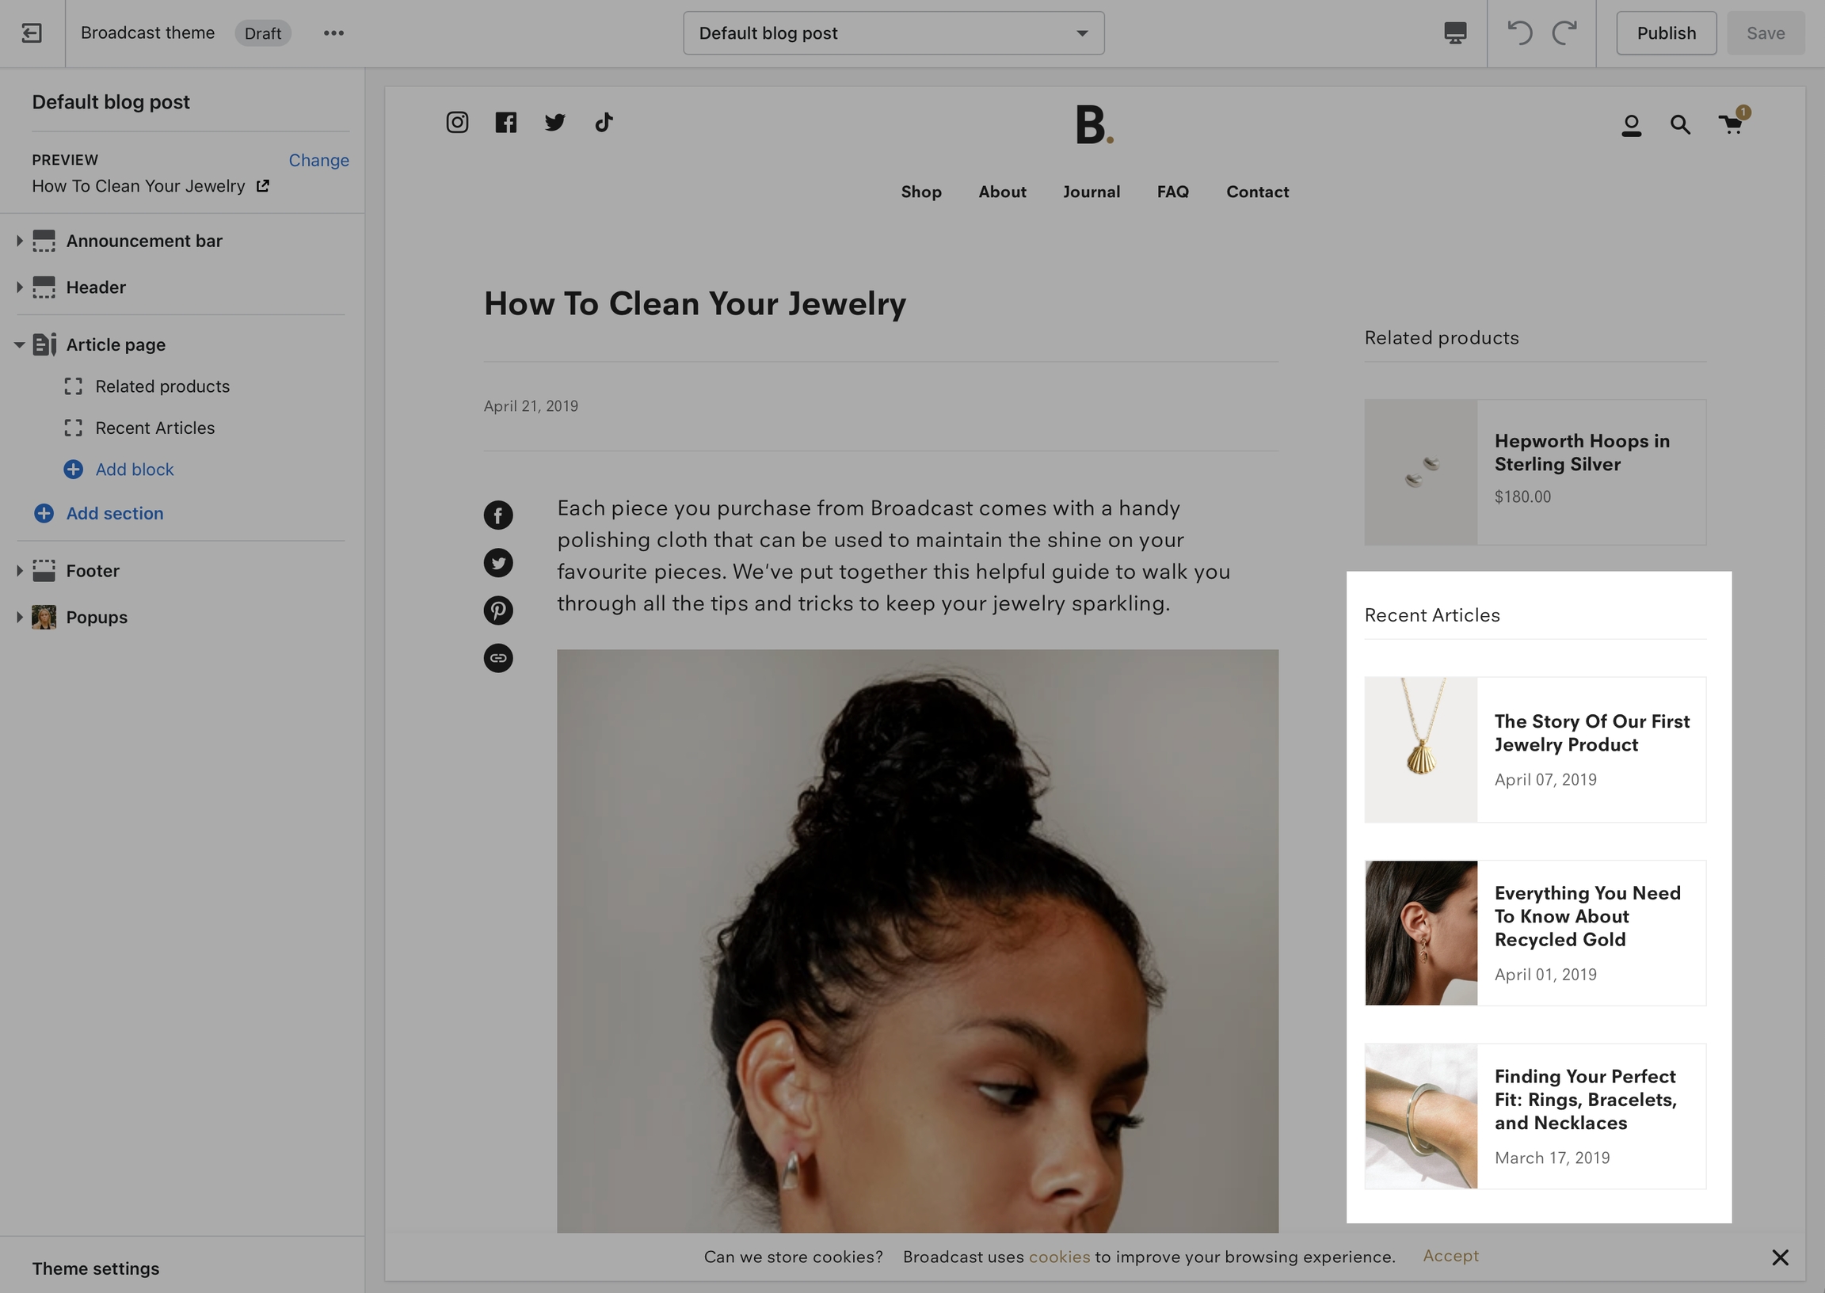Collapse the Article page section
Screen dimensions: 1825x1293
tap(19, 344)
